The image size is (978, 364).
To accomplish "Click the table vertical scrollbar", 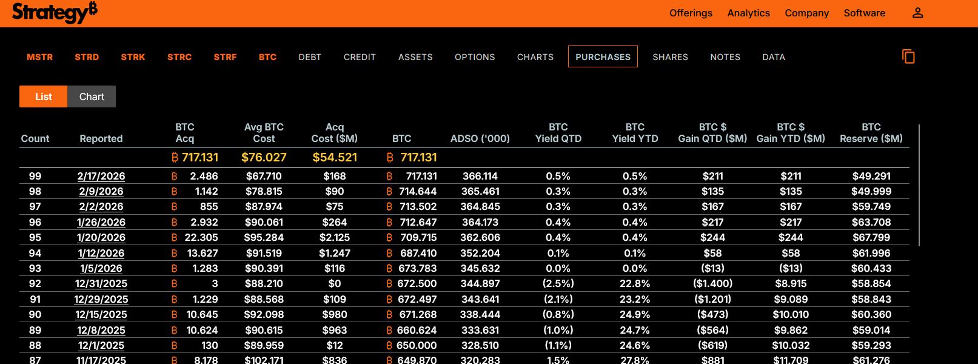I will pos(919,185).
